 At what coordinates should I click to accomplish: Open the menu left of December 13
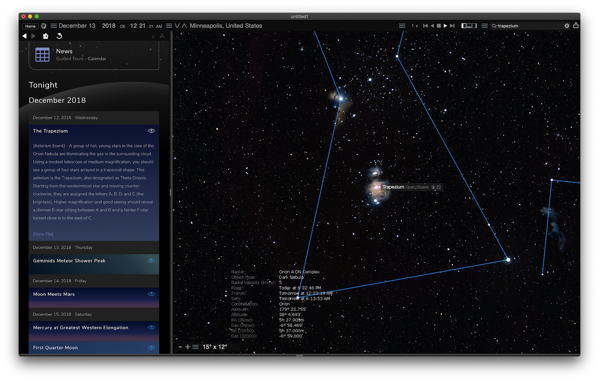coord(53,26)
